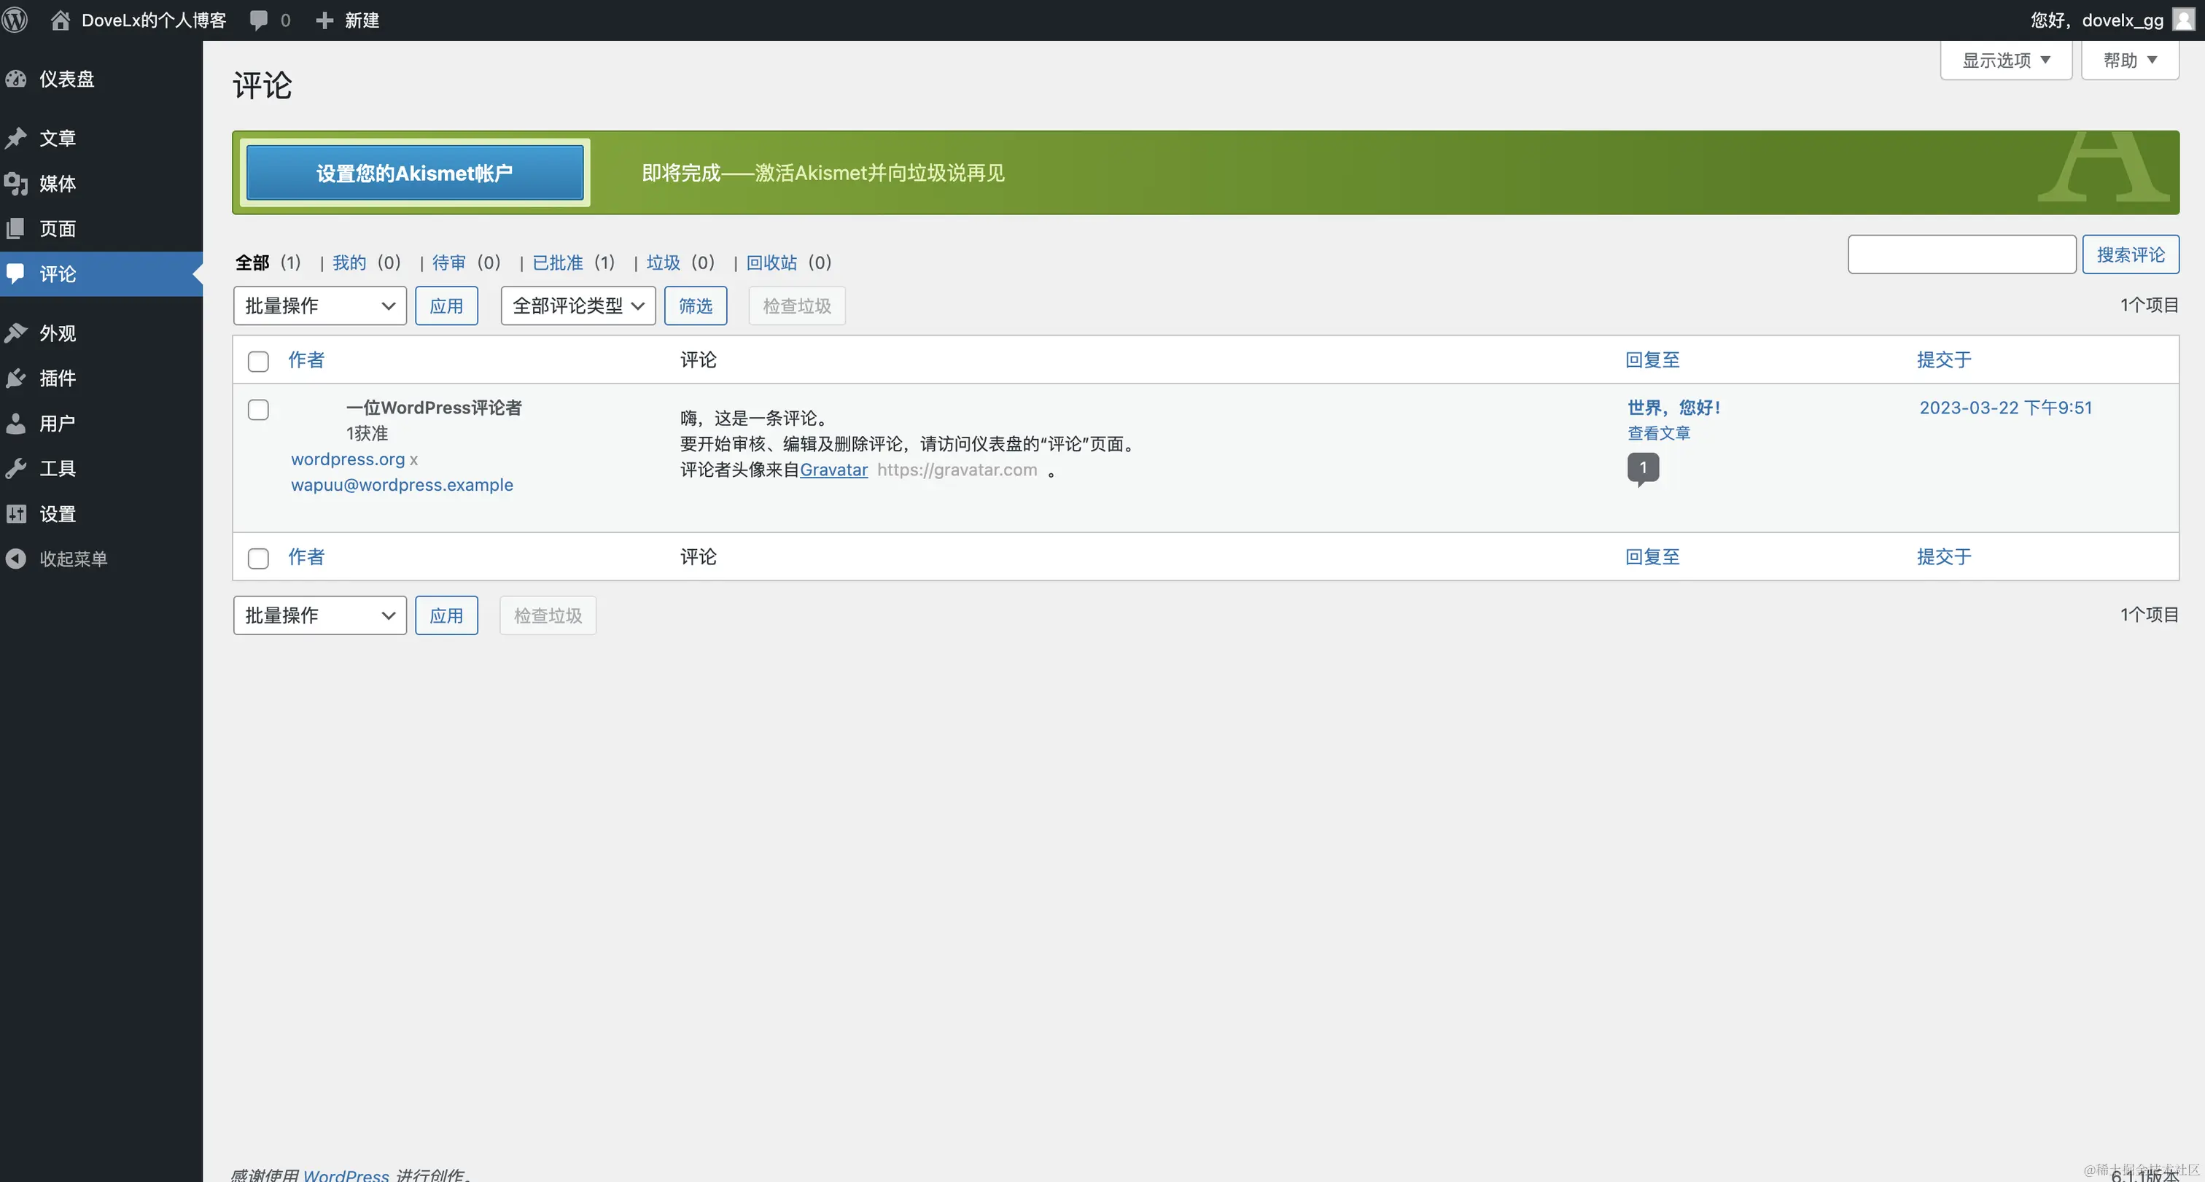The image size is (2205, 1182).
Task: Click the comment search input field
Action: coord(1961,254)
